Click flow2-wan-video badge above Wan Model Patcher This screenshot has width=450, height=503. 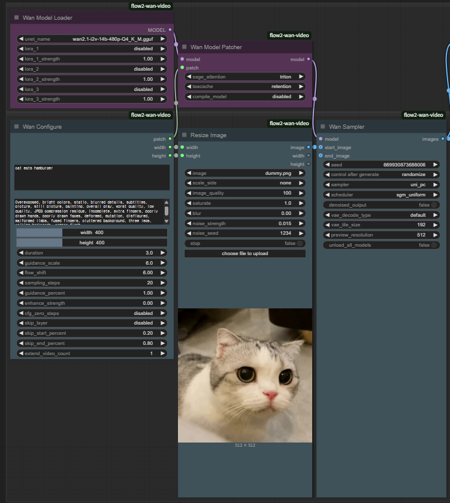[289, 35]
